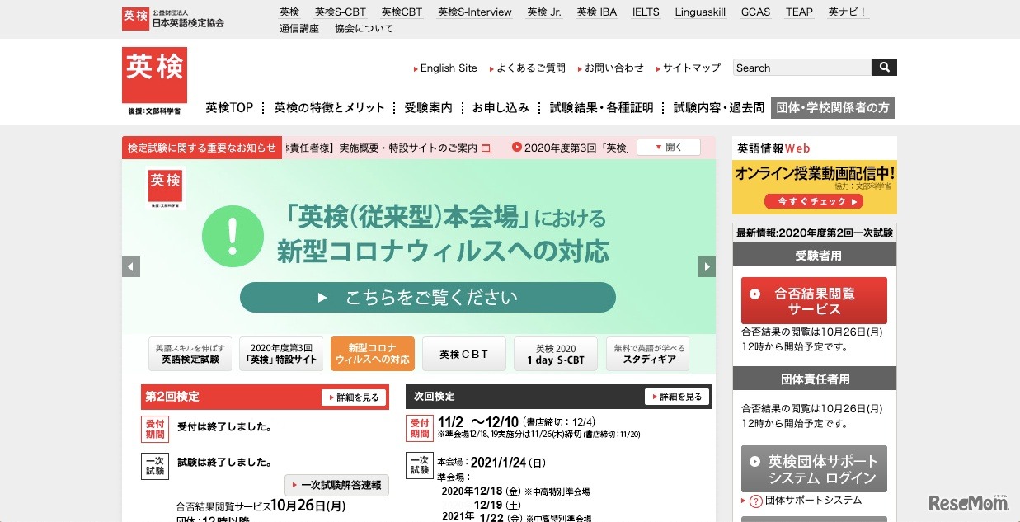This screenshot has height=522, width=1020.
Task: Click the こちらをご覧ください banner button
Action: coord(426,298)
